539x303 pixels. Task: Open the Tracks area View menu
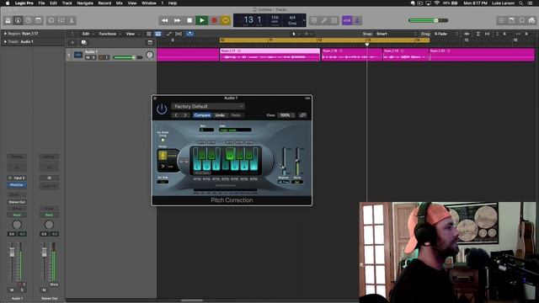(x=132, y=34)
